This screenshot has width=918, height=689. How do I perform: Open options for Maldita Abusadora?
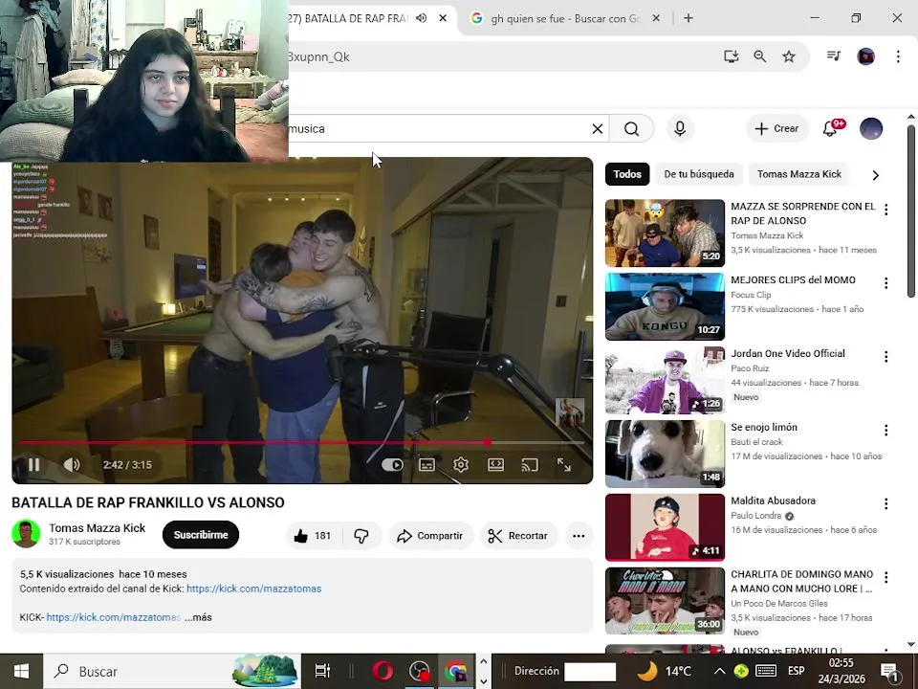click(885, 503)
